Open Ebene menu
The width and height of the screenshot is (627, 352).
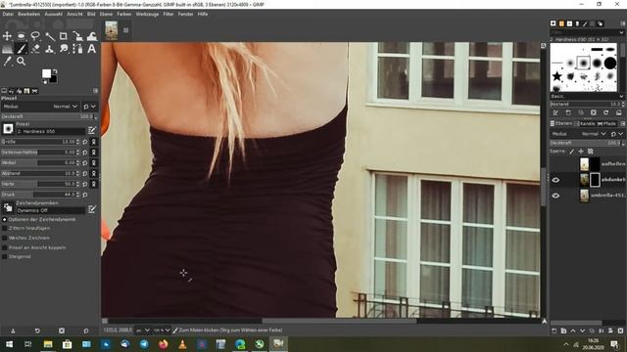coord(106,14)
